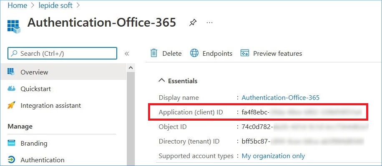Open the lepide soft breadcrumb link
This screenshot has width=382, height=166.
click(x=55, y=5)
